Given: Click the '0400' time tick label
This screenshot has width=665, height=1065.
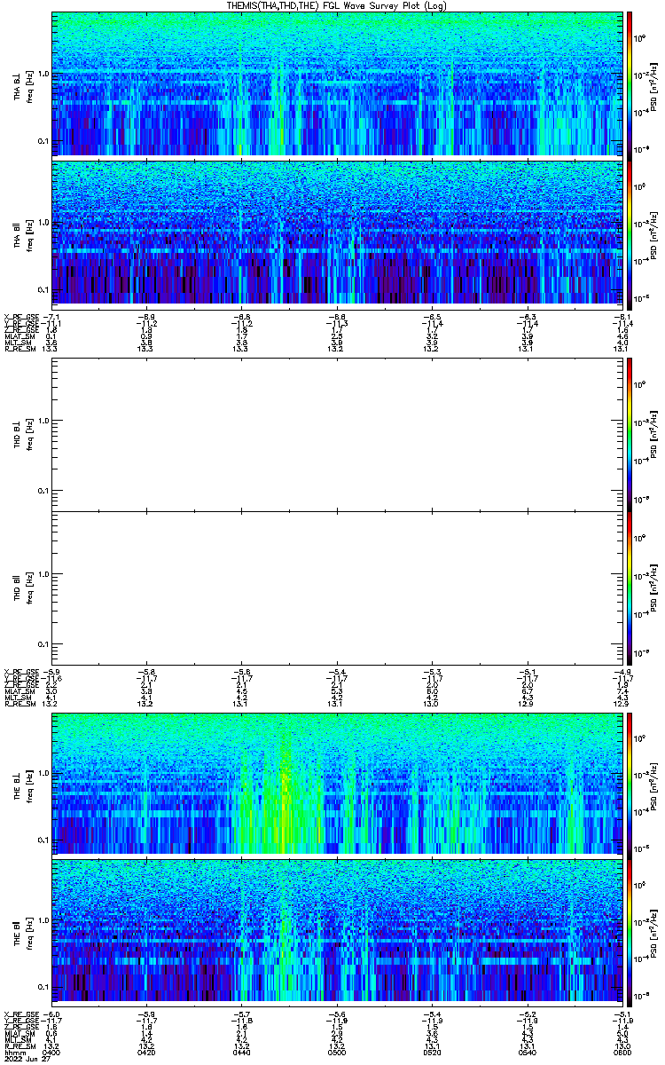Looking at the screenshot, I should click(51, 1053).
